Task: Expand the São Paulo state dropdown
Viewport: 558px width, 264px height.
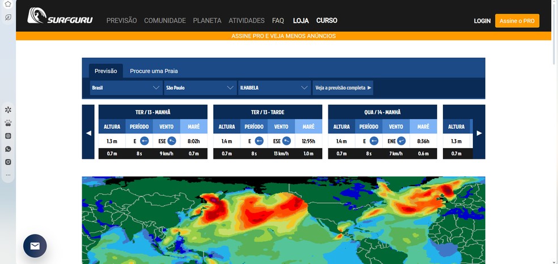Action: point(200,88)
